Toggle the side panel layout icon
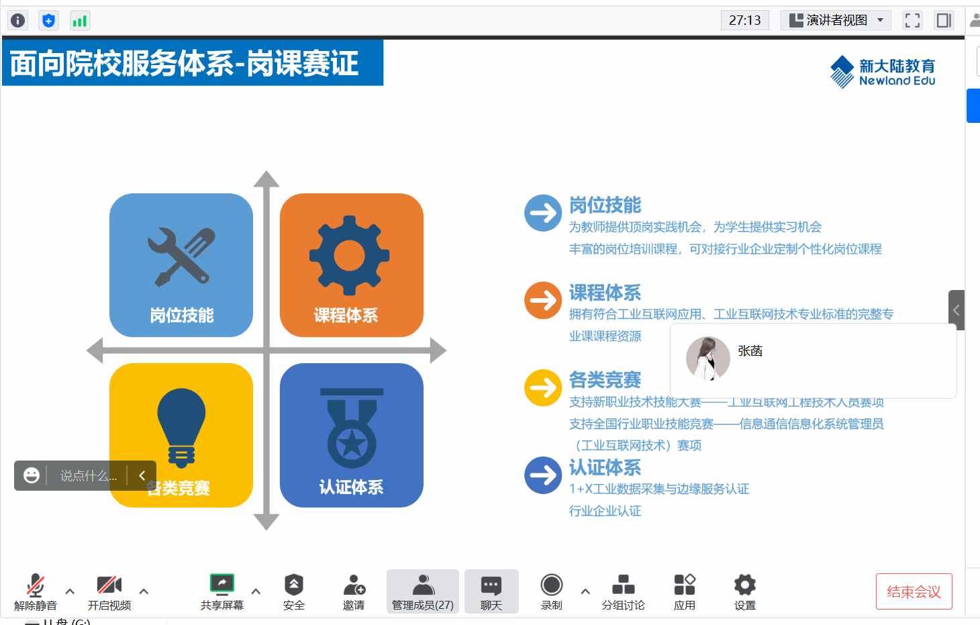 [x=944, y=21]
